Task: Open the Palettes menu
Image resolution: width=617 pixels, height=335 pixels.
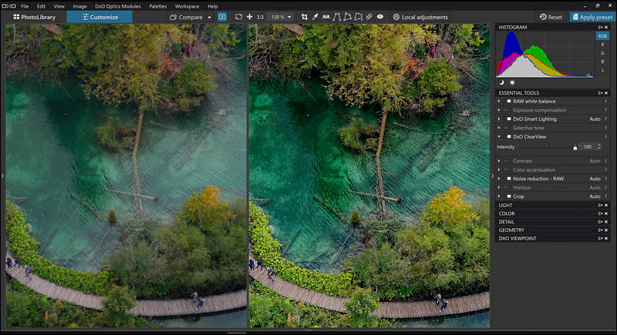Action: point(157,6)
